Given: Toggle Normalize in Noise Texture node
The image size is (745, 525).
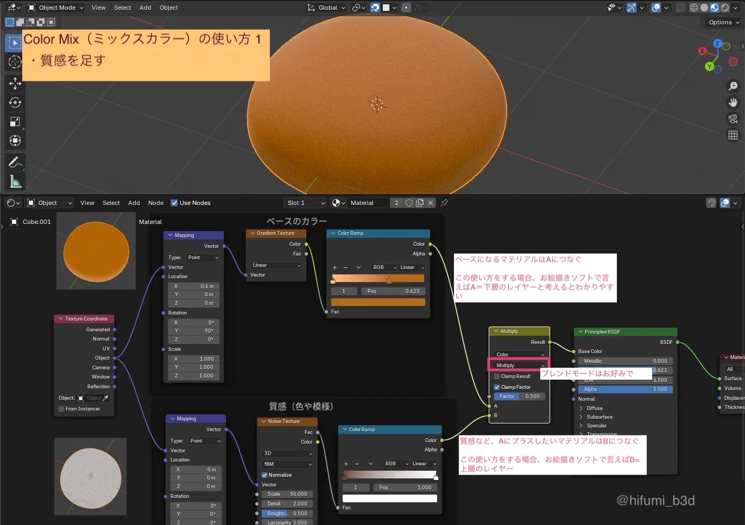Looking at the screenshot, I should click(264, 475).
